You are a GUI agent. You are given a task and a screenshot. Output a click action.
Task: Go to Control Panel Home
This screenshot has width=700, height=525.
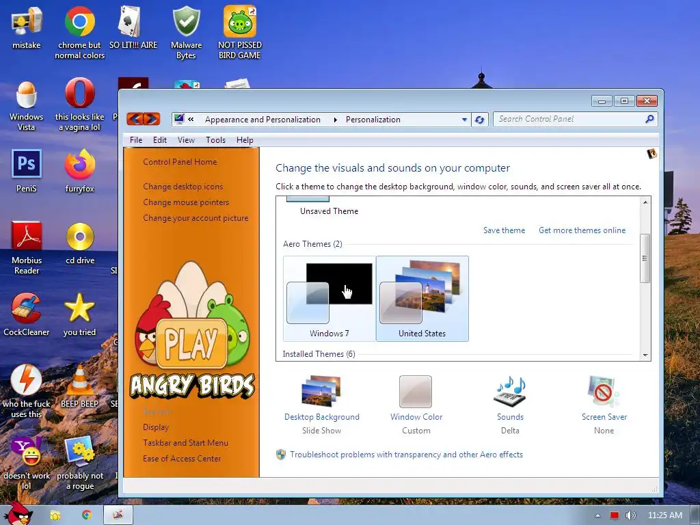(180, 162)
